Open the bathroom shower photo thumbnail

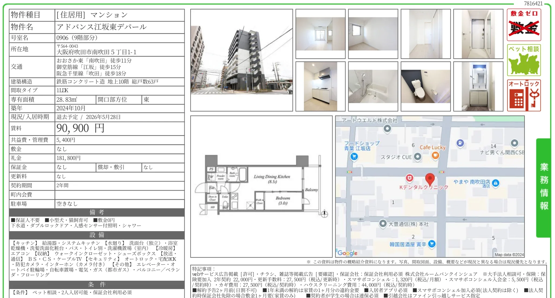373,86
